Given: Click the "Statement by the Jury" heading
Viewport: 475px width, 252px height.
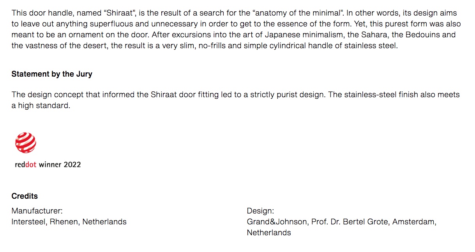Looking at the screenshot, I should point(52,74).
